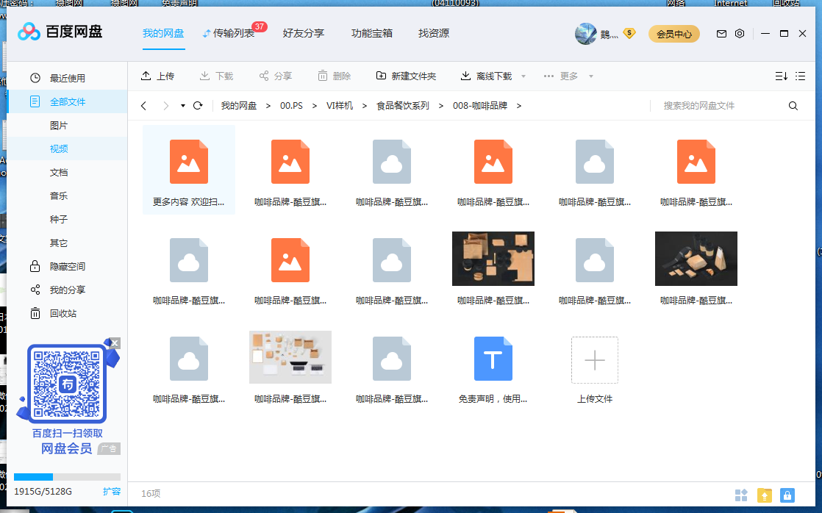This screenshot has width=822, height=513.
Task: Open 找资源 tab
Action: click(x=434, y=33)
